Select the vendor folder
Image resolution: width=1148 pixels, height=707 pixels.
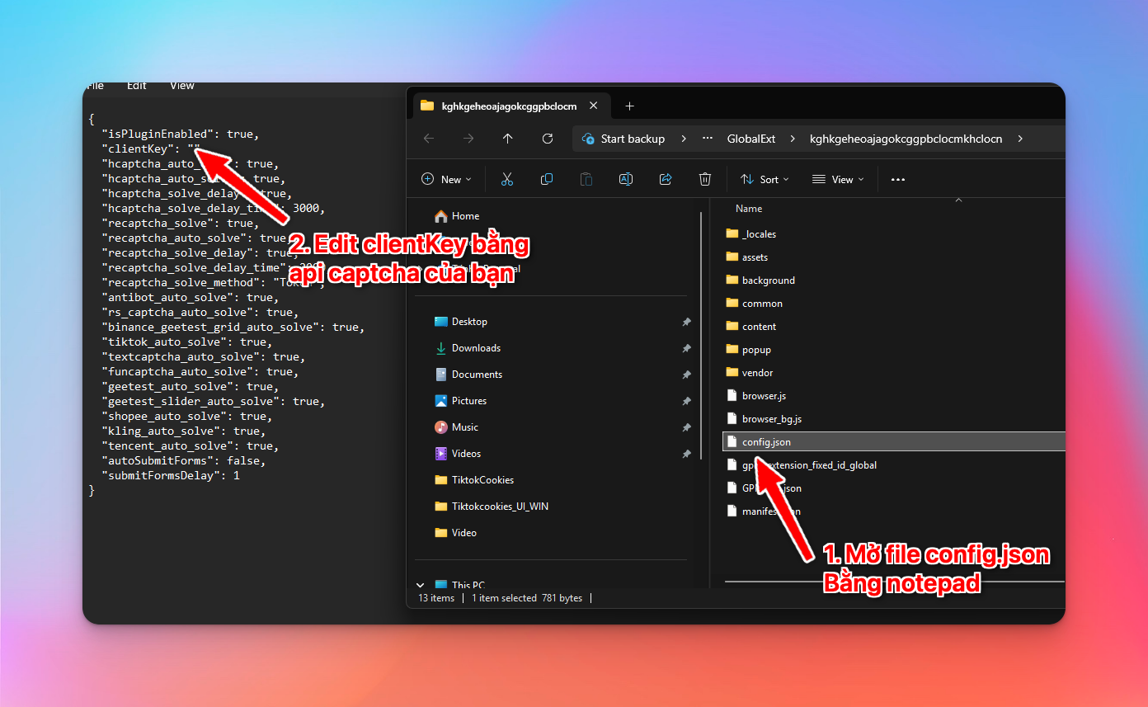(x=757, y=373)
